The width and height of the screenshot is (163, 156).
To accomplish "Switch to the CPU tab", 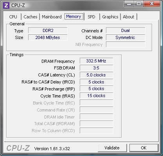I will pyautogui.click(x=13, y=17).
